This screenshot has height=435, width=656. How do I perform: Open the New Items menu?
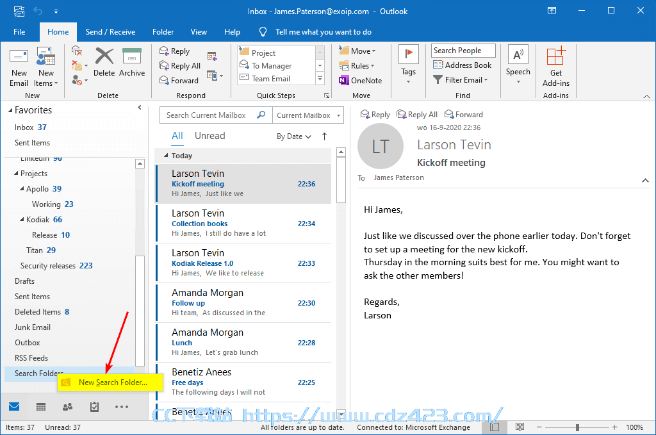(x=45, y=67)
